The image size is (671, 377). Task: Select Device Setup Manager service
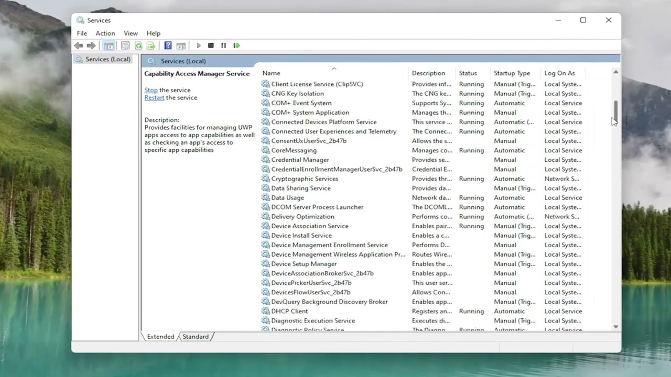tap(422, 264)
